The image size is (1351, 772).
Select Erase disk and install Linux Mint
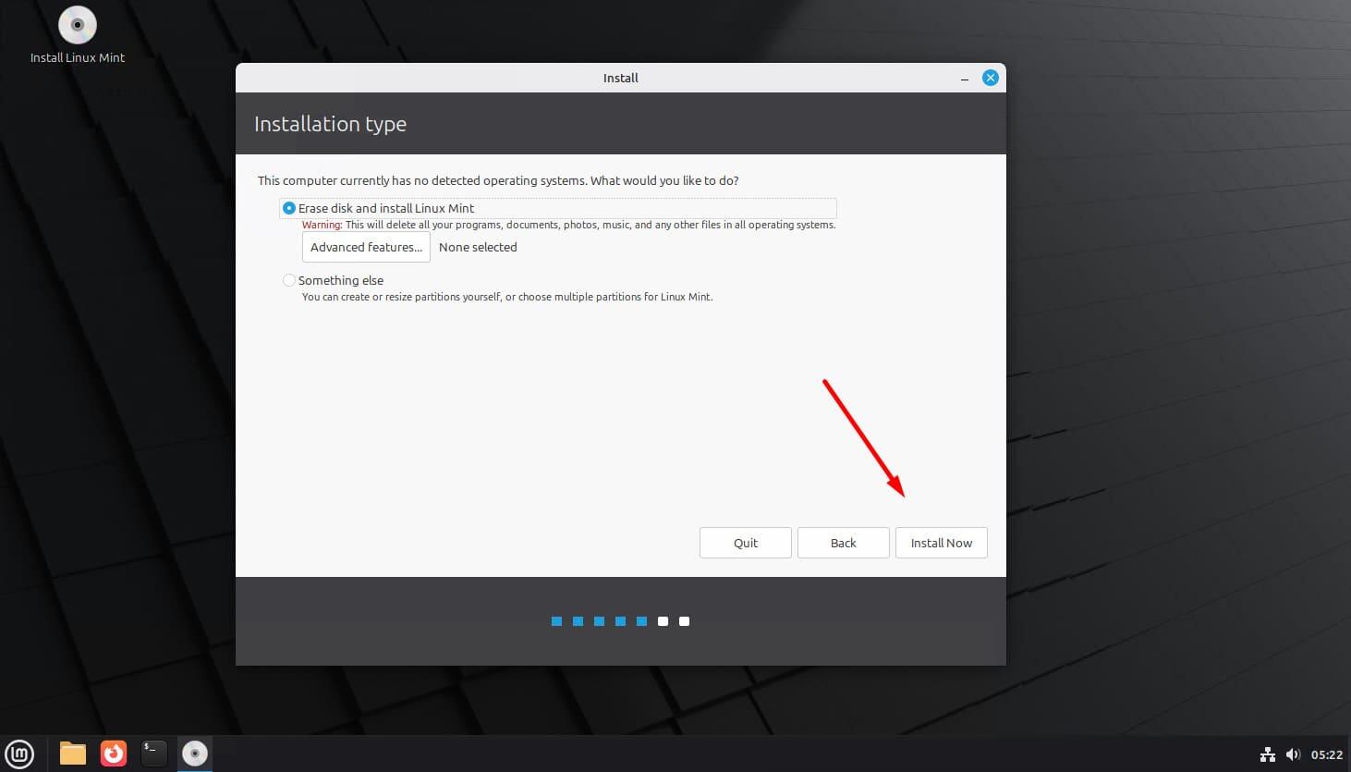pos(289,208)
